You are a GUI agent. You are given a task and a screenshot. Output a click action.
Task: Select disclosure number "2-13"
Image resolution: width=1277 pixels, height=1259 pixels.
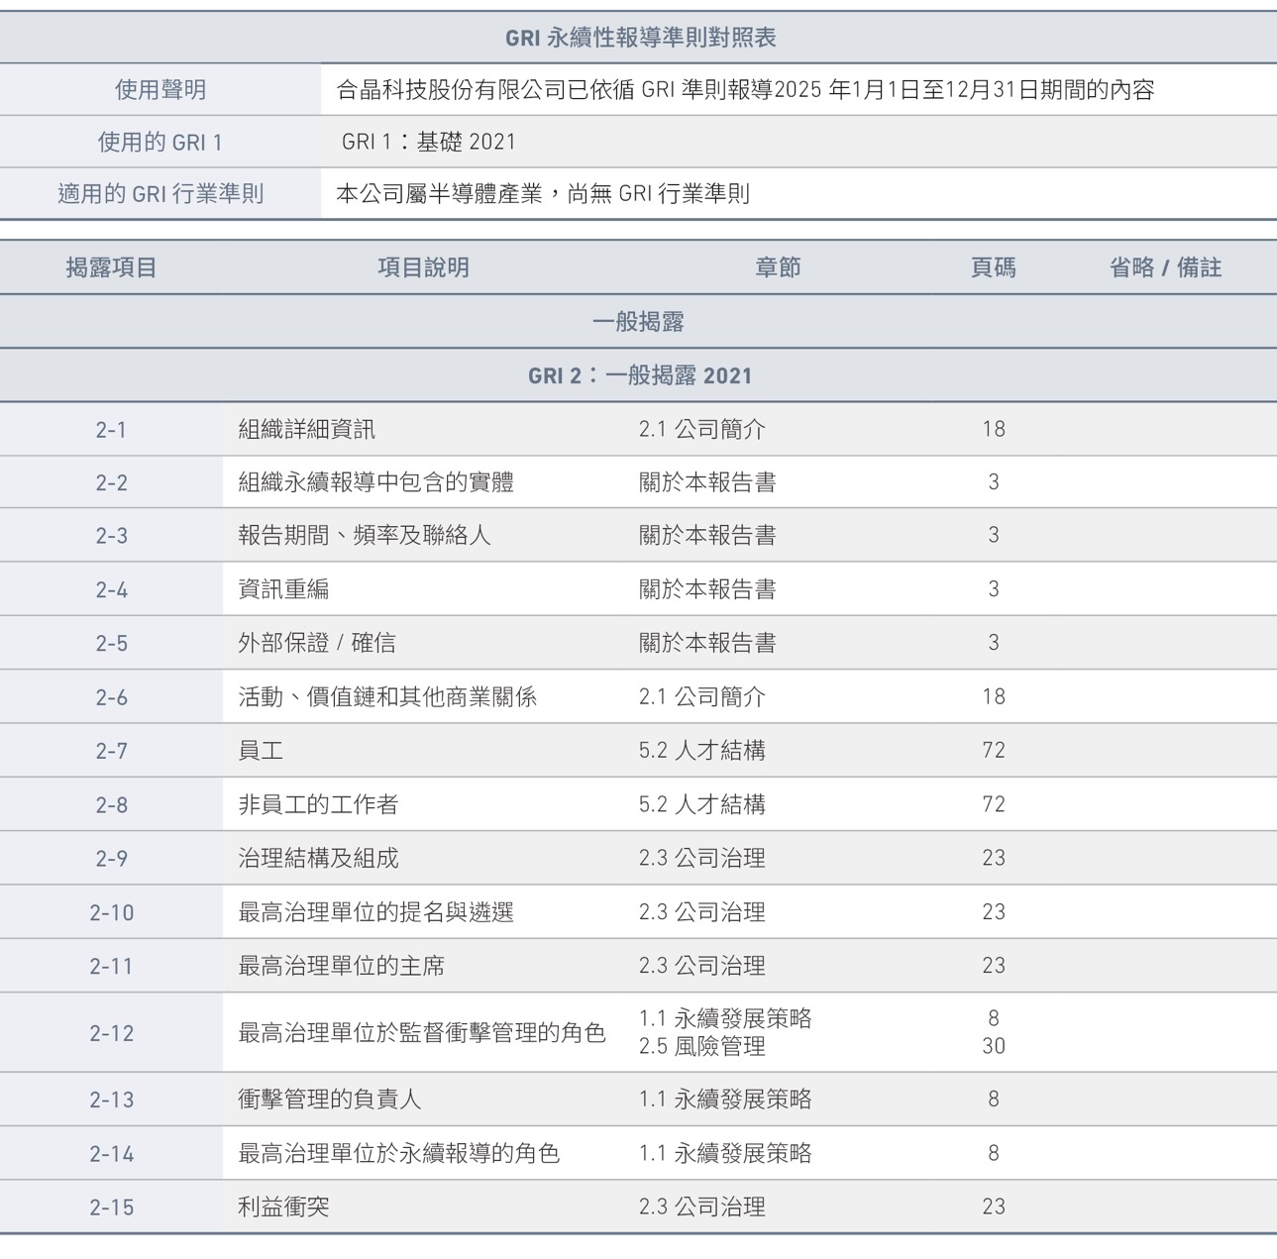coord(111,1100)
